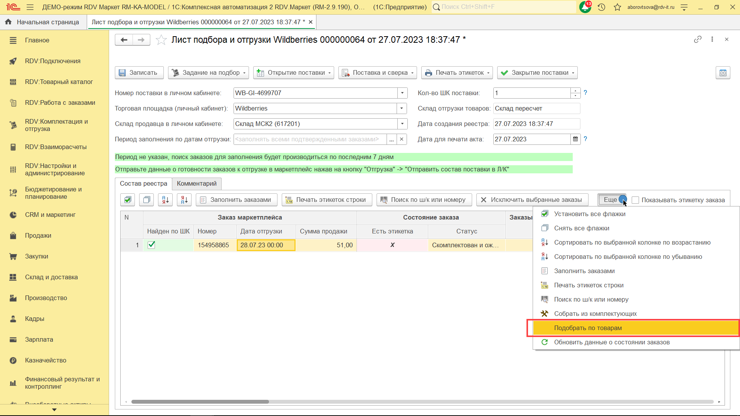This screenshot has width=740, height=416.
Task: Select 'Подобрать по товарам' menu item
Action: 588,328
